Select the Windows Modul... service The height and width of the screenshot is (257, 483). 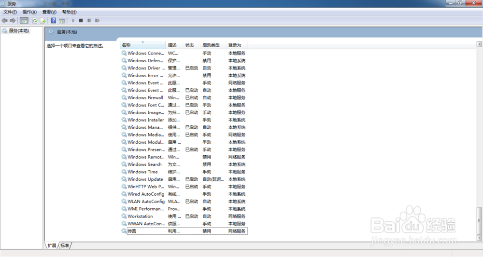pos(184,142)
